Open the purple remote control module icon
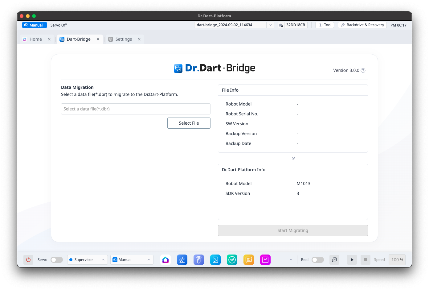This screenshot has height=290, width=429. [199, 260]
